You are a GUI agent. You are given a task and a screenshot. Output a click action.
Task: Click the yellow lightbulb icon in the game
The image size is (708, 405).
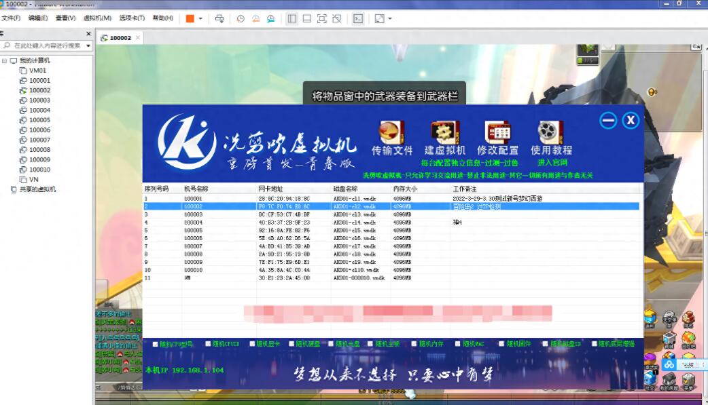(x=652, y=92)
